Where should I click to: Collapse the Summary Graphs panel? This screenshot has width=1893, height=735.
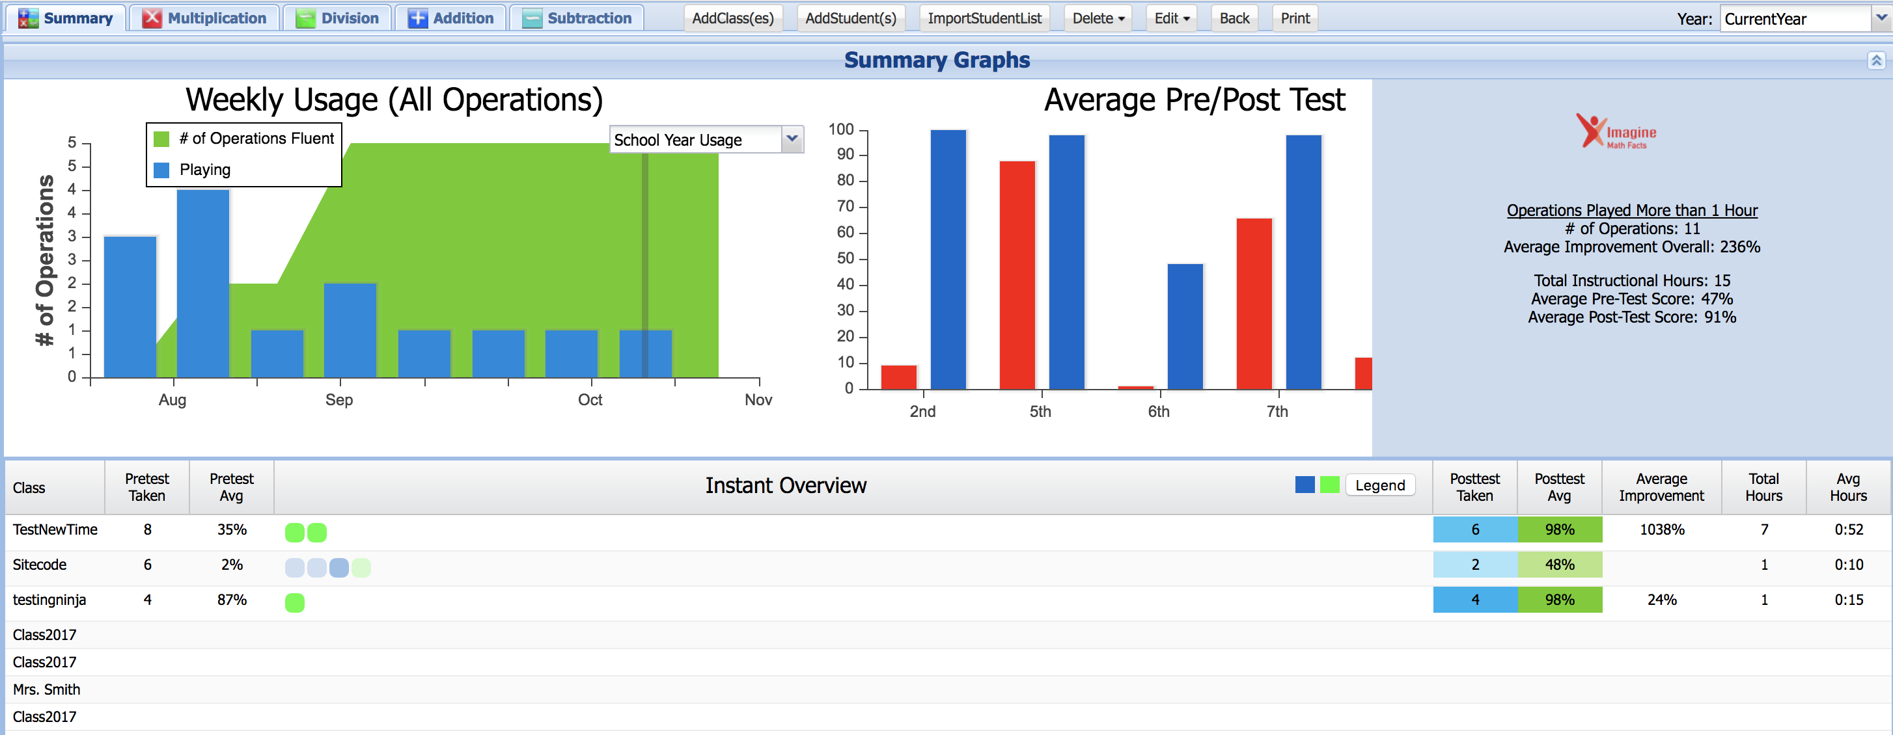[1875, 60]
